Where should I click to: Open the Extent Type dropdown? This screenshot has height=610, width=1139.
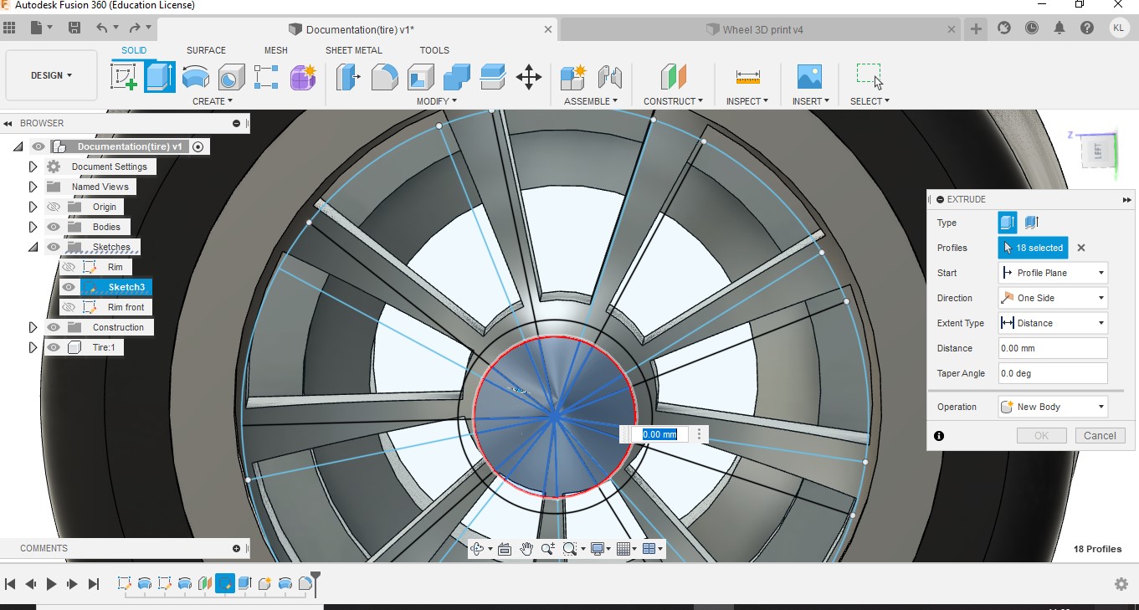coord(1053,323)
